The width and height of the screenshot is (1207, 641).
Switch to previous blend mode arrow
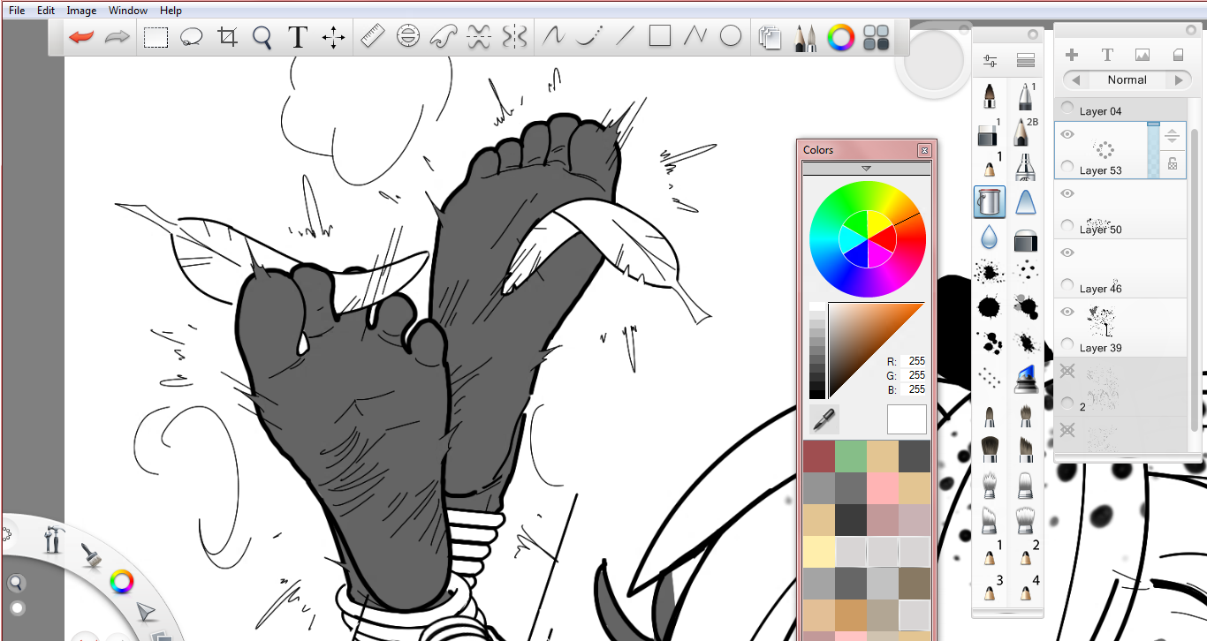1075,79
